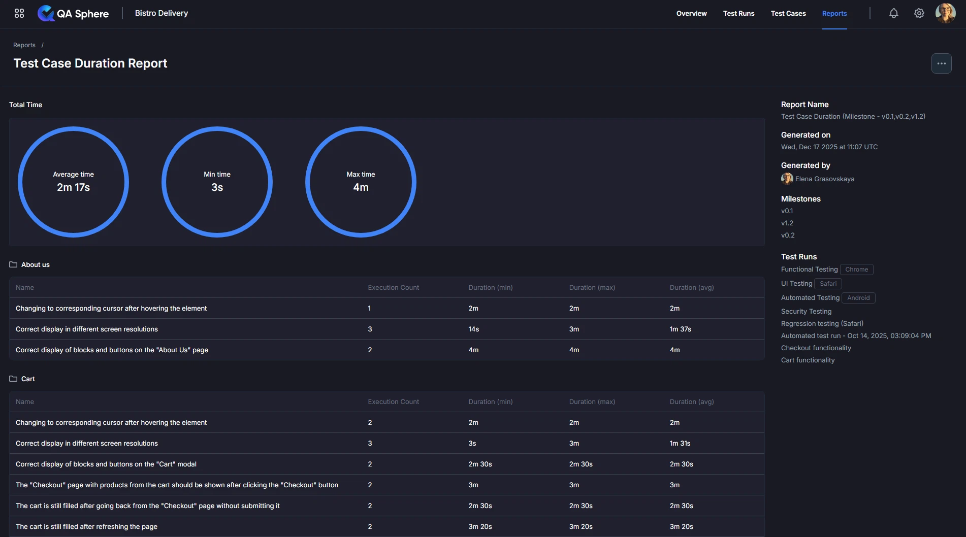
Task: Open the report options ellipsis menu
Action: (x=941, y=63)
